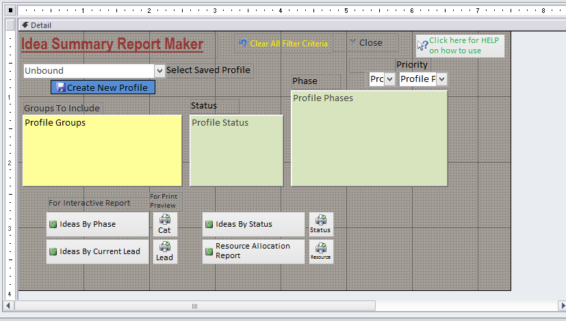Click the help cursor question mark icon
This screenshot has height=321, width=566.
pos(423,45)
